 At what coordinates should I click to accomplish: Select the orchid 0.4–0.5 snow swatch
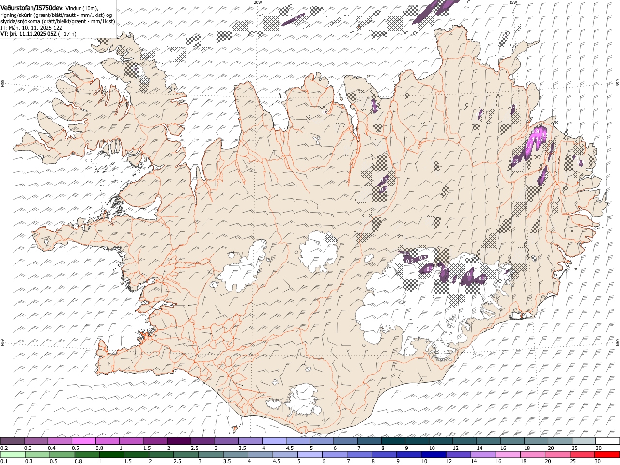pyautogui.click(x=60, y=441)
